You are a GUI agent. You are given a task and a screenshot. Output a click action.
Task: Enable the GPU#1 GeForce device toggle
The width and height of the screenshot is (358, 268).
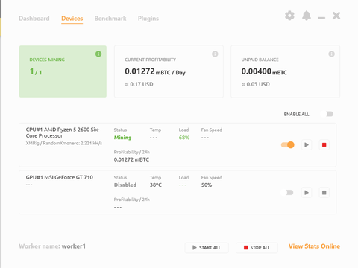[x=287, y=193]
